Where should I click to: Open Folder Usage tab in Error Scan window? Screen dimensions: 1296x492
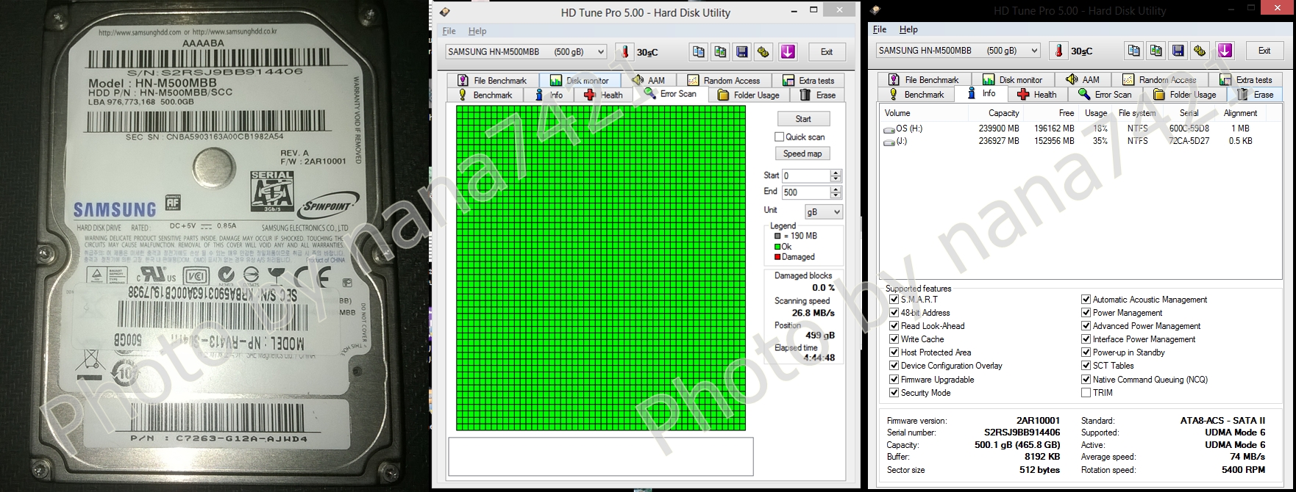coord(748,95)
